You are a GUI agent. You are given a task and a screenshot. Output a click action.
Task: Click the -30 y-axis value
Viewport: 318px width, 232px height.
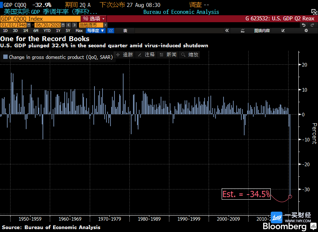(306, 189)
